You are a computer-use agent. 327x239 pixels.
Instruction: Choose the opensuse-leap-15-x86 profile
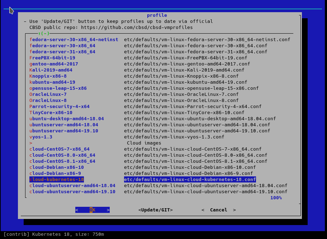58,88
